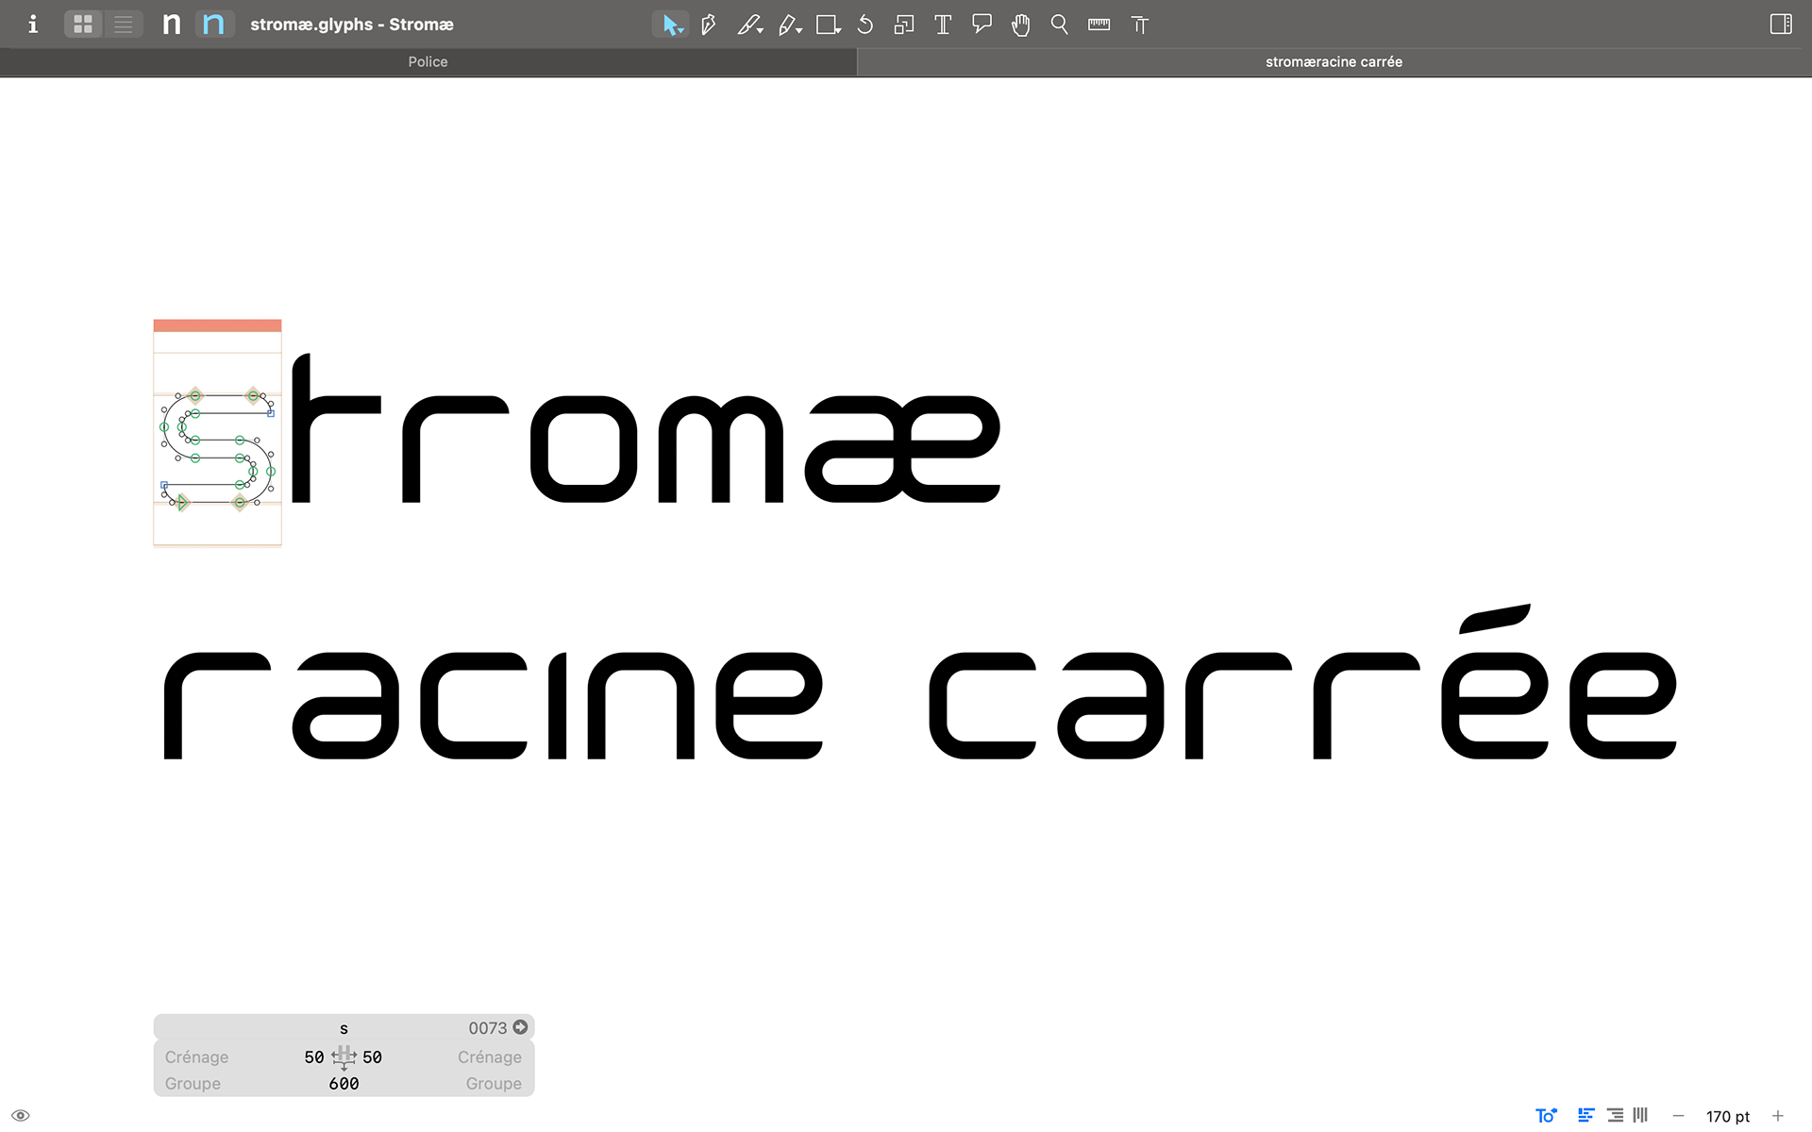Edit the left sidebearing value 50

[314, 1057]
